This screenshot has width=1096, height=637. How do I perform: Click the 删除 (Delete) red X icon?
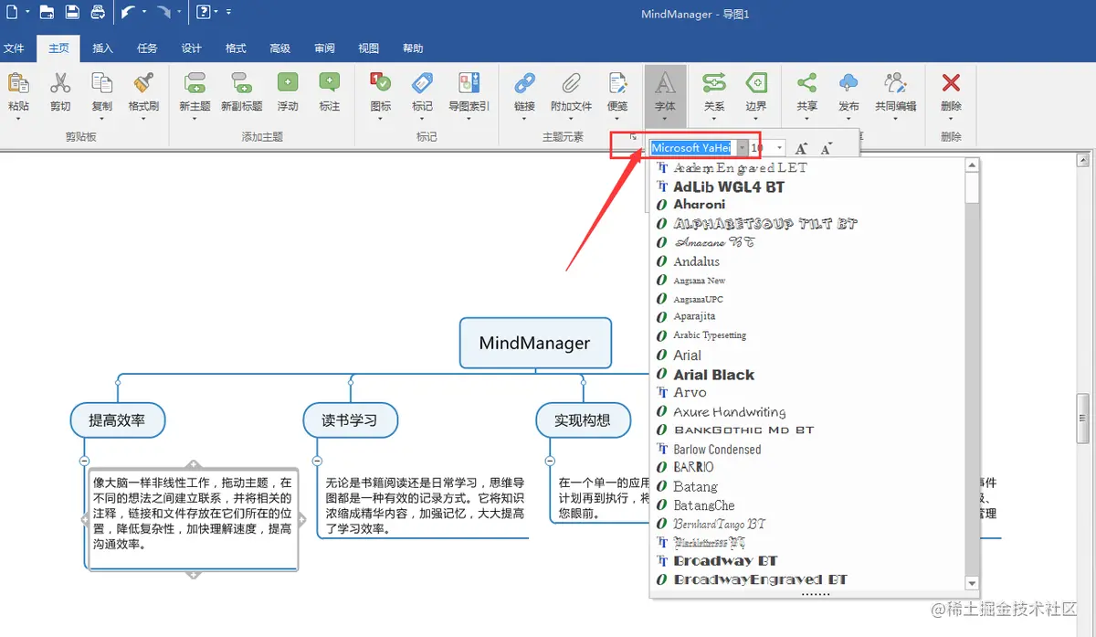(951, 84)
